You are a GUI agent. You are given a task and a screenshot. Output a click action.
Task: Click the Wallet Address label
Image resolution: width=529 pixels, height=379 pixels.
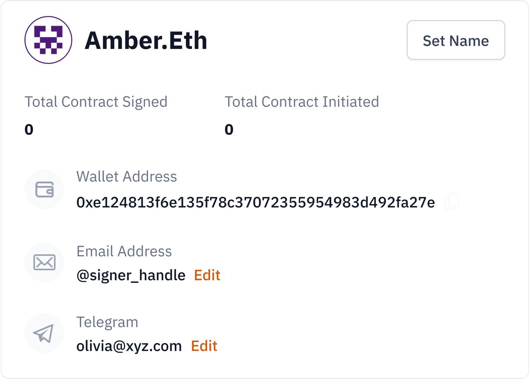pyautogui.click(x=126, y=176)
